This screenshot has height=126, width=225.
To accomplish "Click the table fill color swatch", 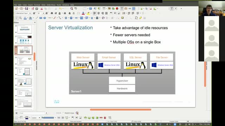I will tap(49, 118).
